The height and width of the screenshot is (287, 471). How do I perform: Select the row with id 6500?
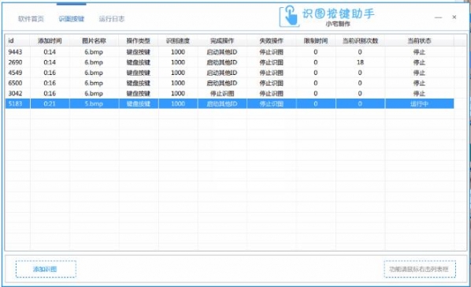[x=229, y=83]
